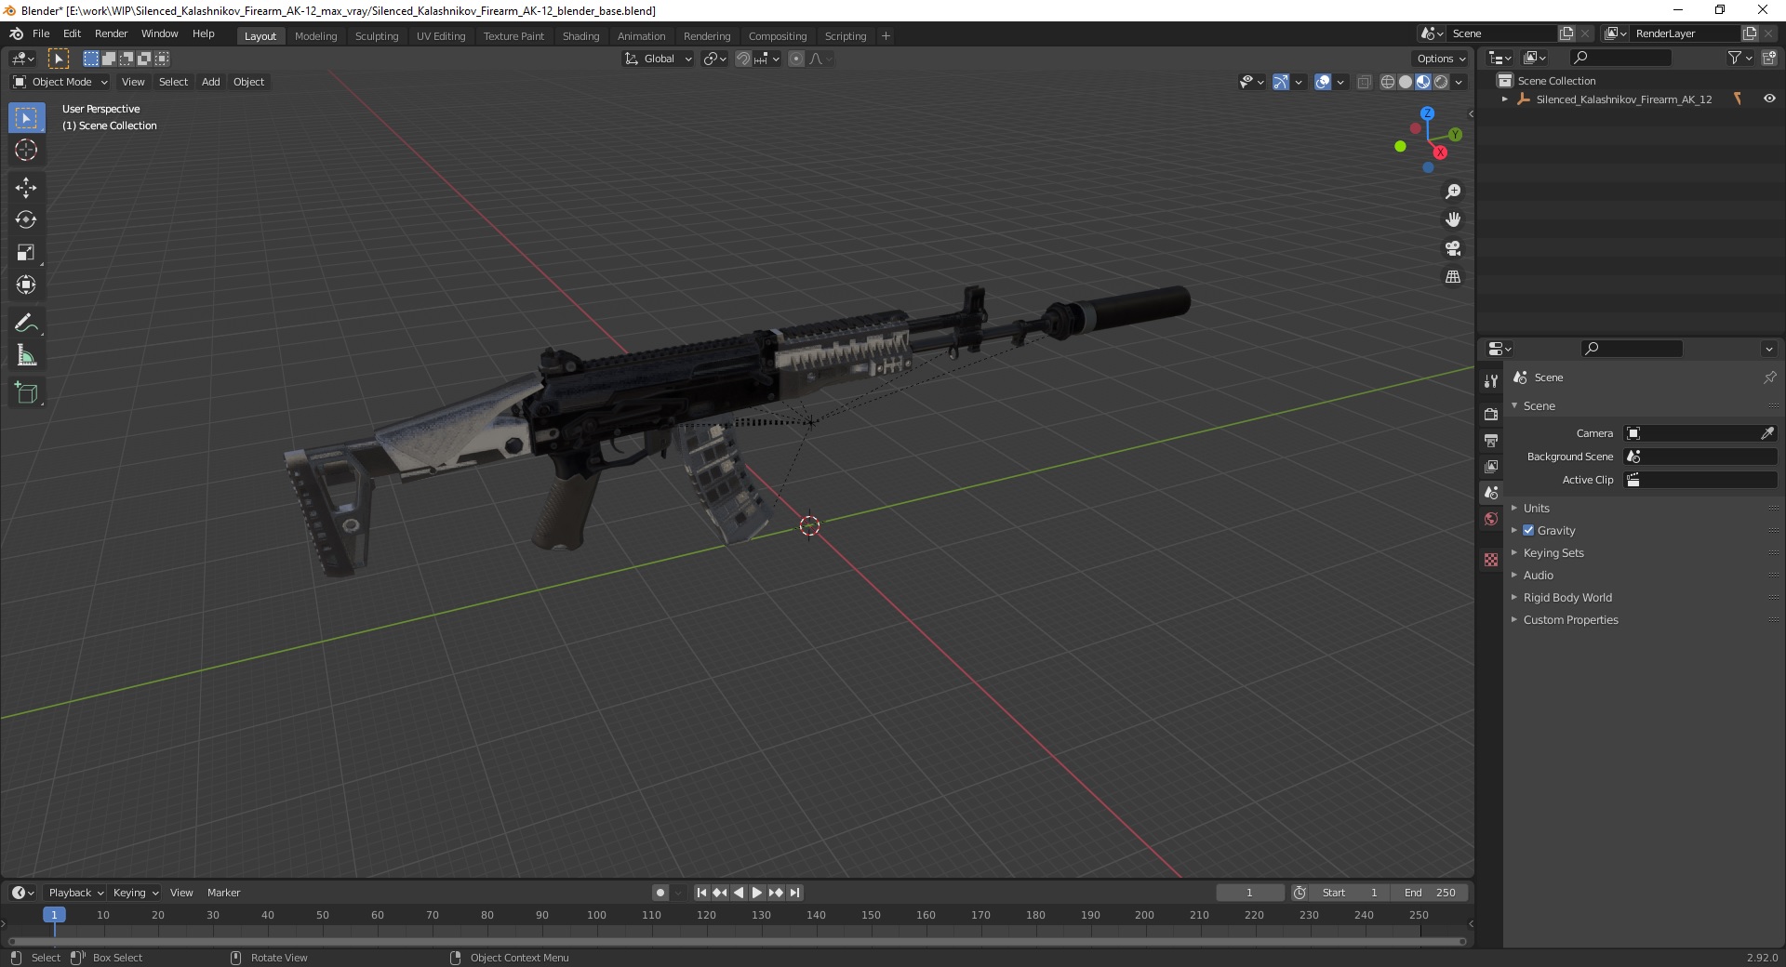Click the red X axis gizmo handle
The height and width of the screenshot is (967, 1786).
click(1440, 152)
